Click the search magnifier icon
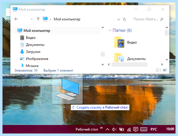 (x=162, y=19)
